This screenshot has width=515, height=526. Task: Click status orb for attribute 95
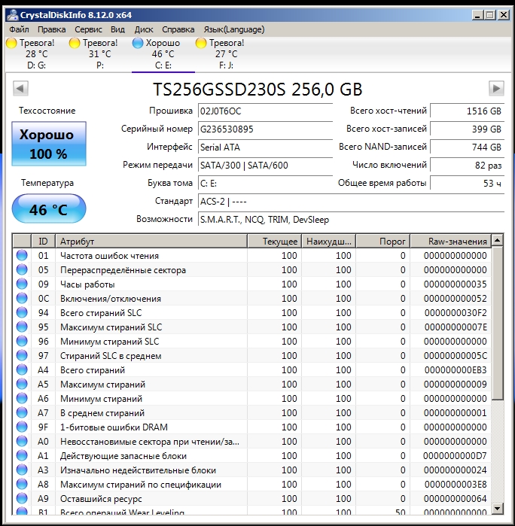click(22, 327)
